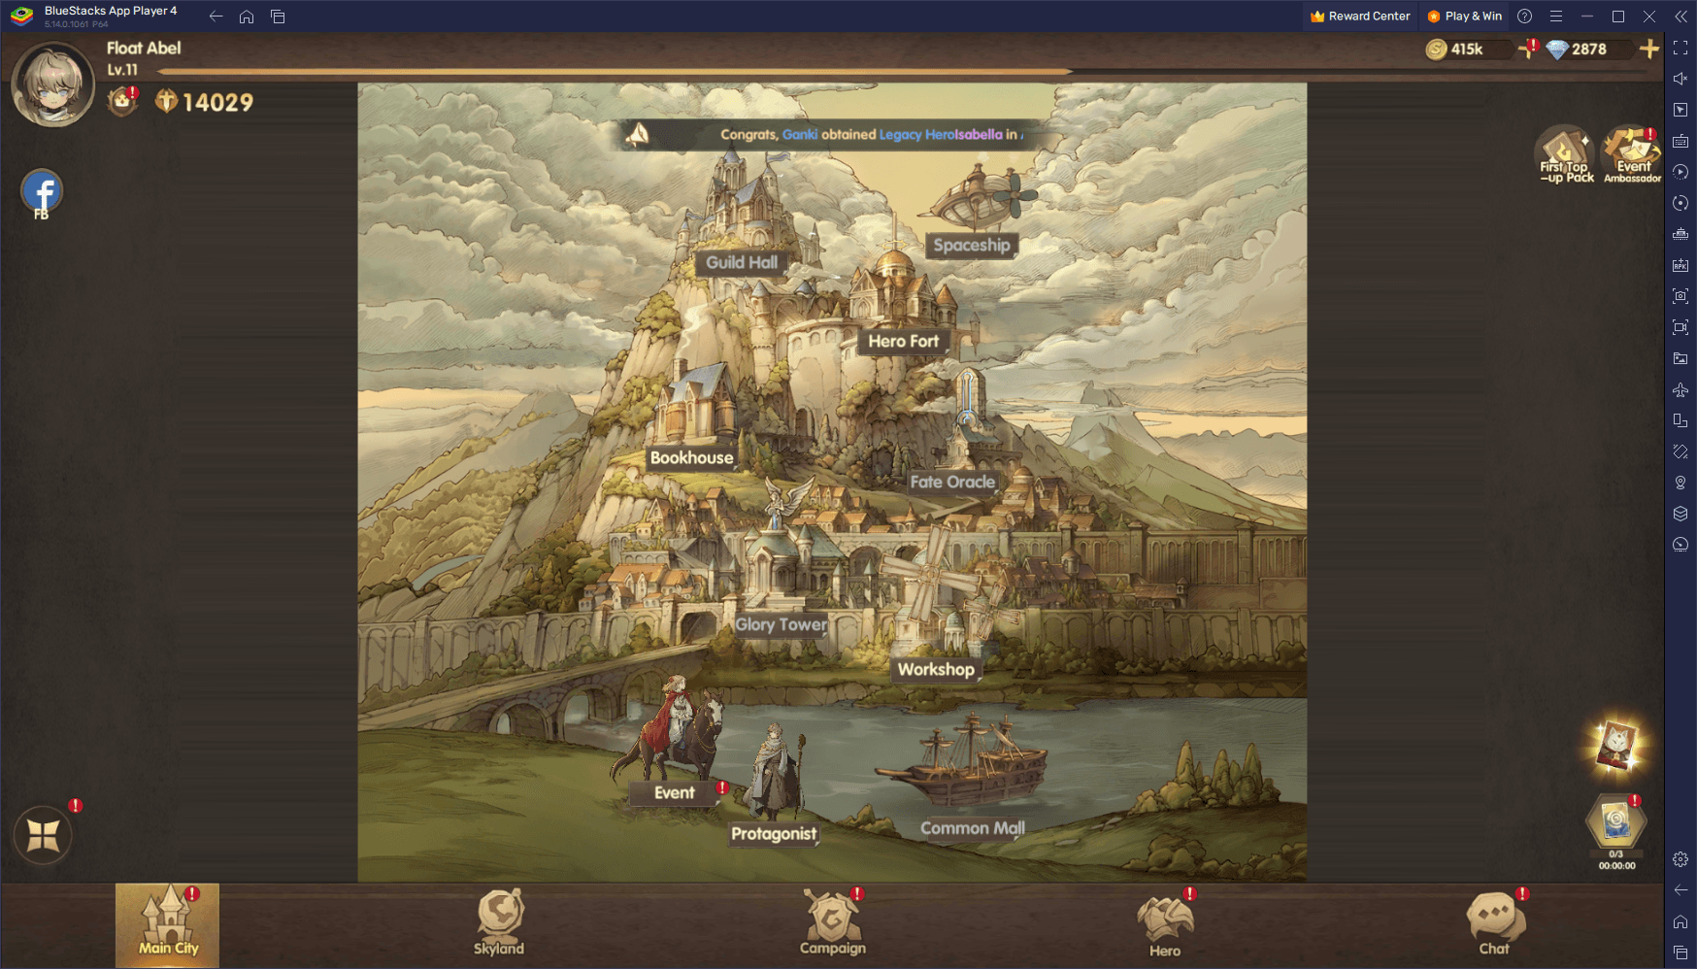1697x969 pixels.
Task: Open BlueStacks help question mark
Action: (x=1524, y=17)
